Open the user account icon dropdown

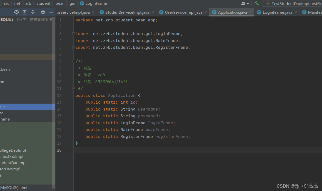[245, 3]
